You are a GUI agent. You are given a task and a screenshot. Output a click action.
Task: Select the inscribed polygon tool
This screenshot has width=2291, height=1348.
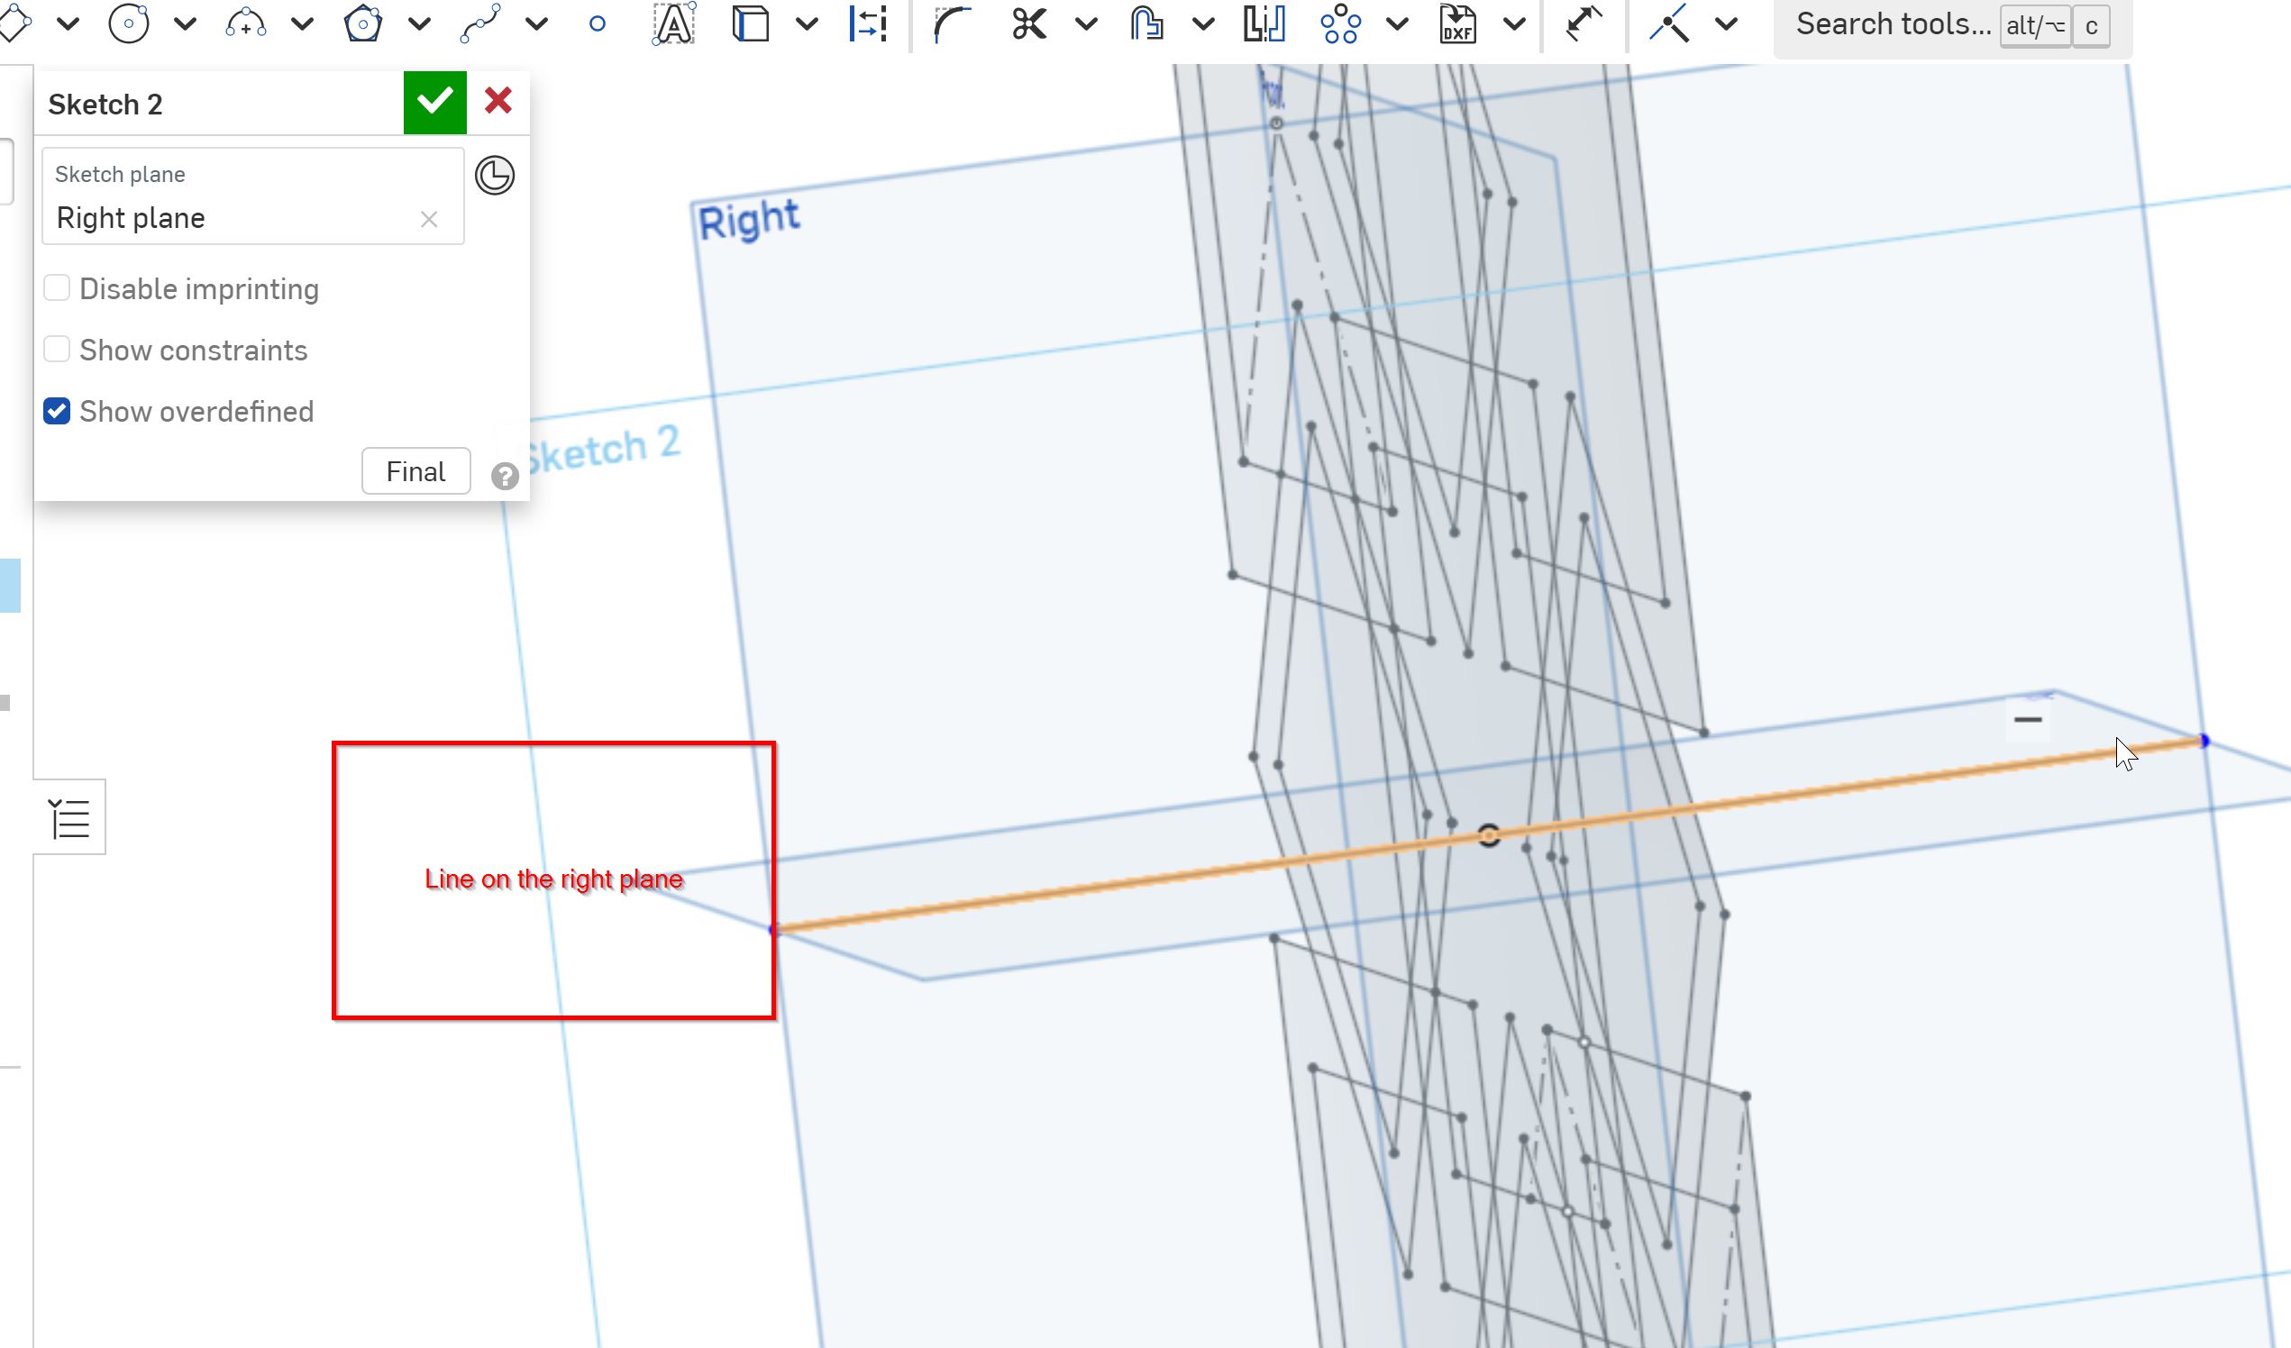click(x=362, y=23)
